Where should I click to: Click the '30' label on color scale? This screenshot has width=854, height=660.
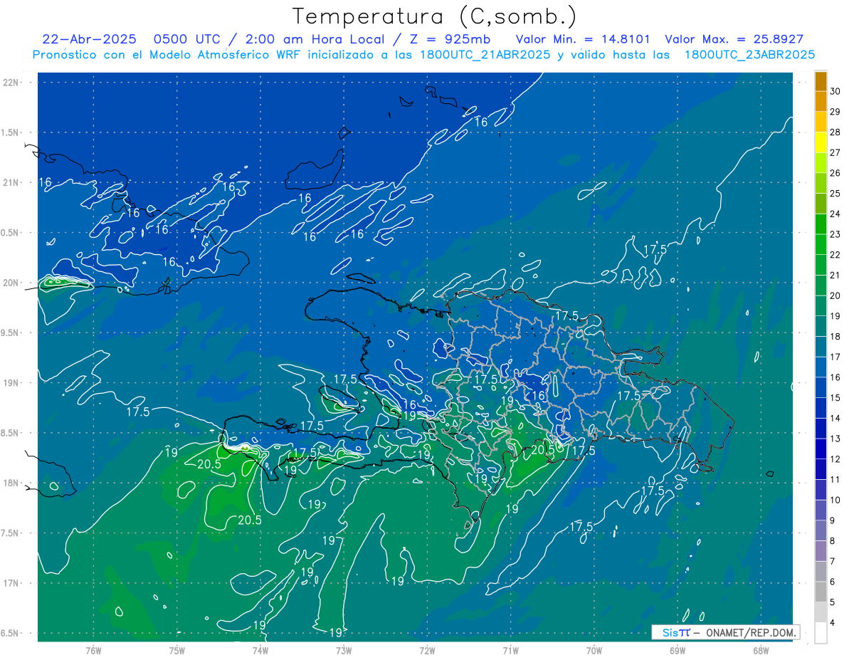[836, 91]
